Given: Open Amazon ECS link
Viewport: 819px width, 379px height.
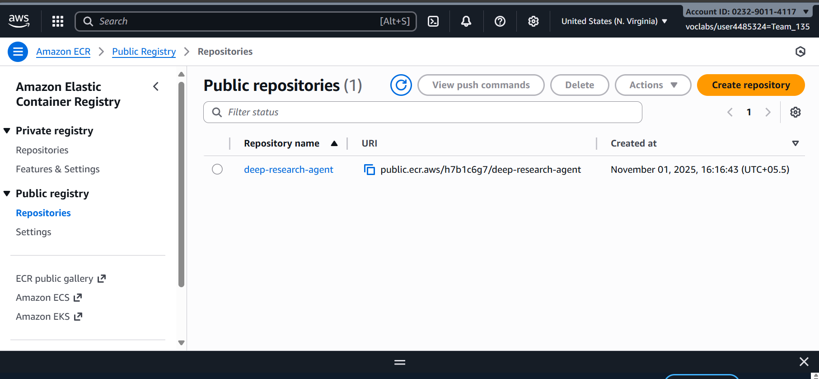Looking at the screenshot, I should [x=42, y=298].
